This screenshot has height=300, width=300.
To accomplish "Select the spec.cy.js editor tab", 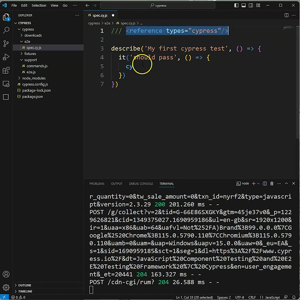I will click(100, 15).
